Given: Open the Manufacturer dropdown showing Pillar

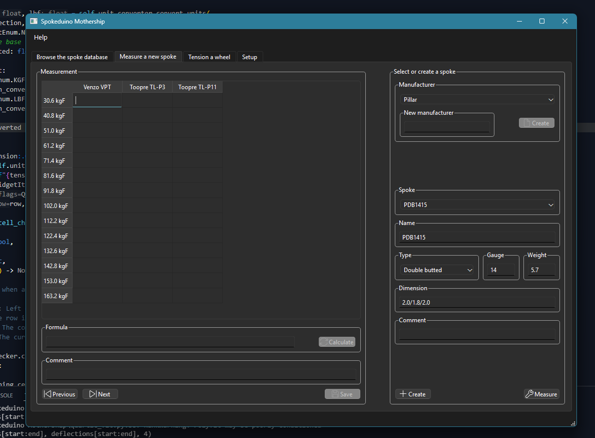Looking at the screenshot, I should (x=477, y=100).
